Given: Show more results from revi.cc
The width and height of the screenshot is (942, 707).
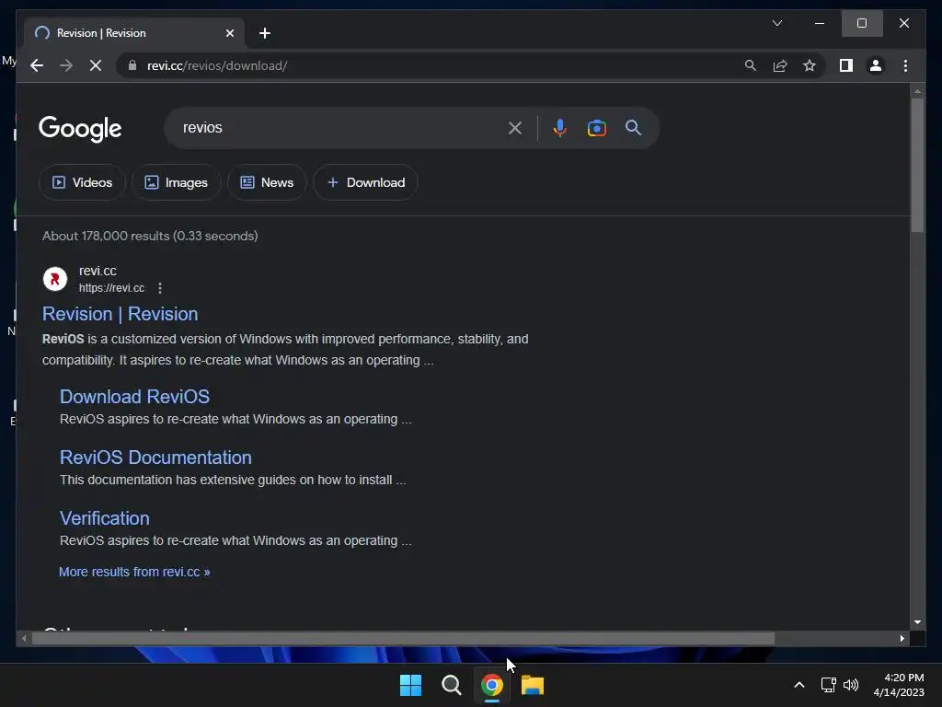Looking at the screenshot, I should 134,572.
